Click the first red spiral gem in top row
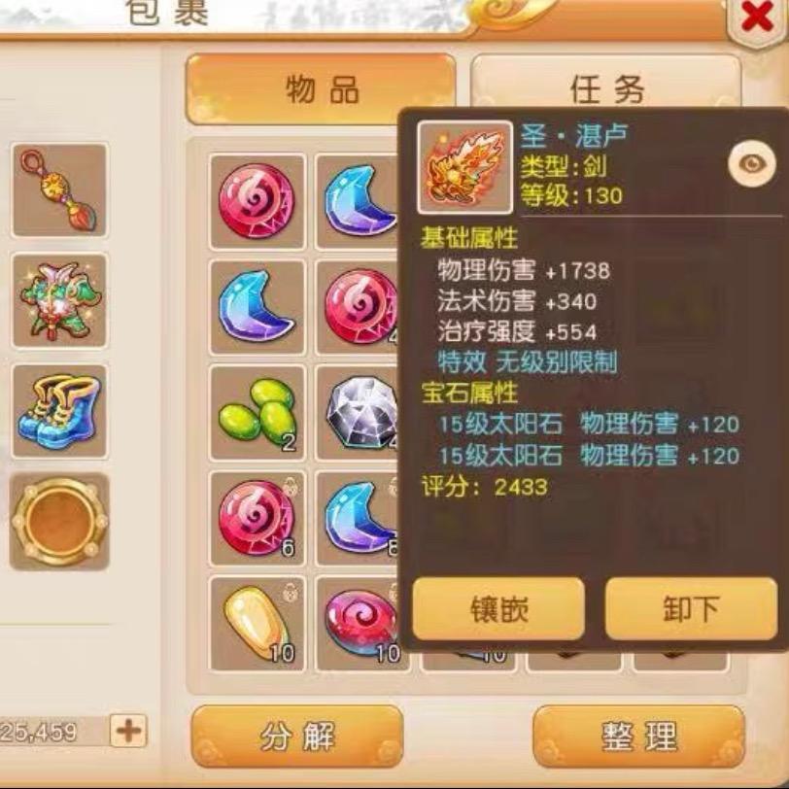 point(257,201)
